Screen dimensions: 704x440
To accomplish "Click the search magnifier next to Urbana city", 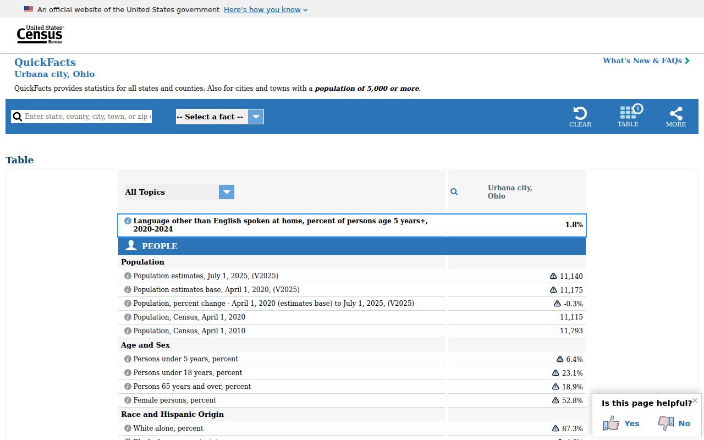I will [454, 192].
